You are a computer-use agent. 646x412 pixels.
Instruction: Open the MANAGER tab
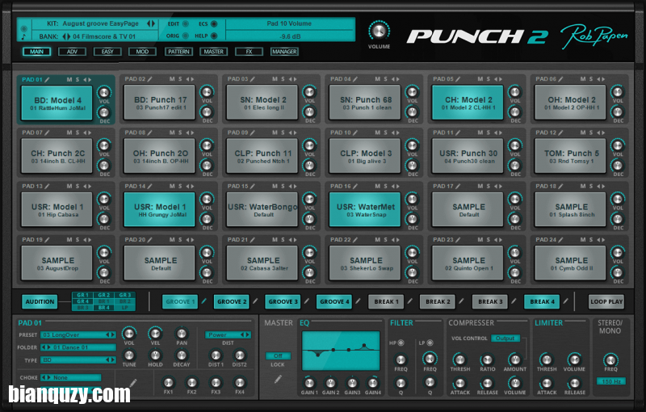(x=284, y=52)
